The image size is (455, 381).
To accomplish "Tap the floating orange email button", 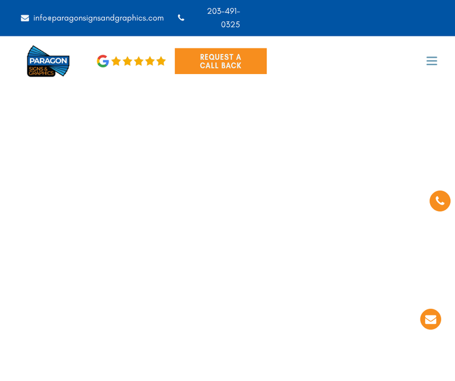I will tap(431, 319).
